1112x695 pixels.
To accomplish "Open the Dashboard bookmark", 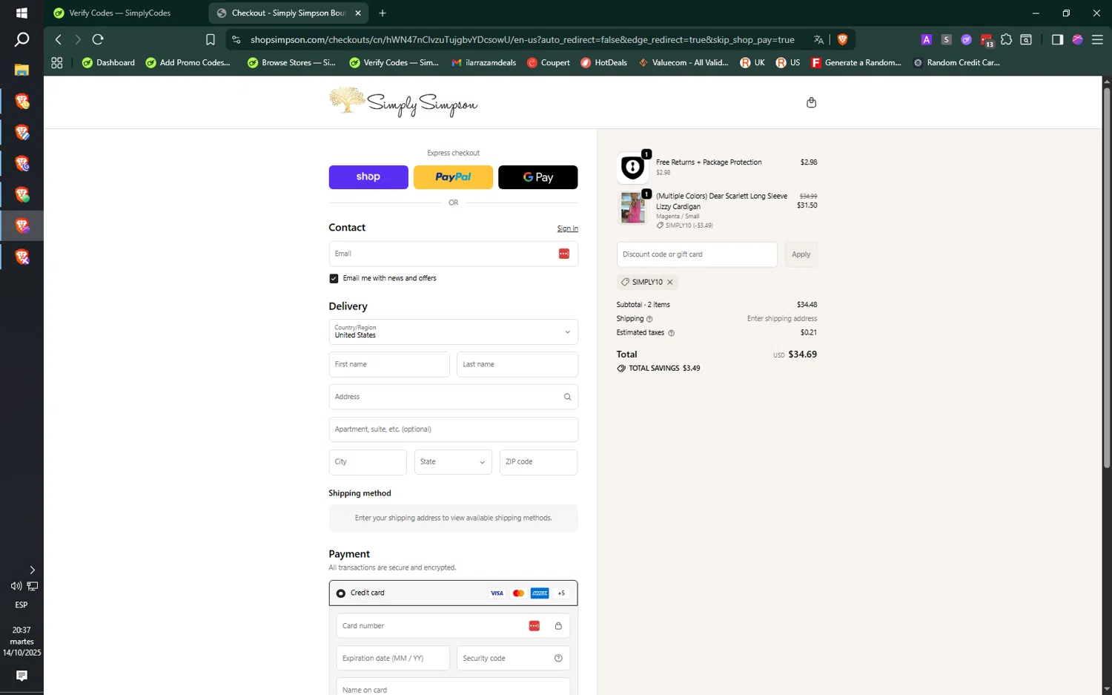I will pyautogui.click(x=108, y=63).
